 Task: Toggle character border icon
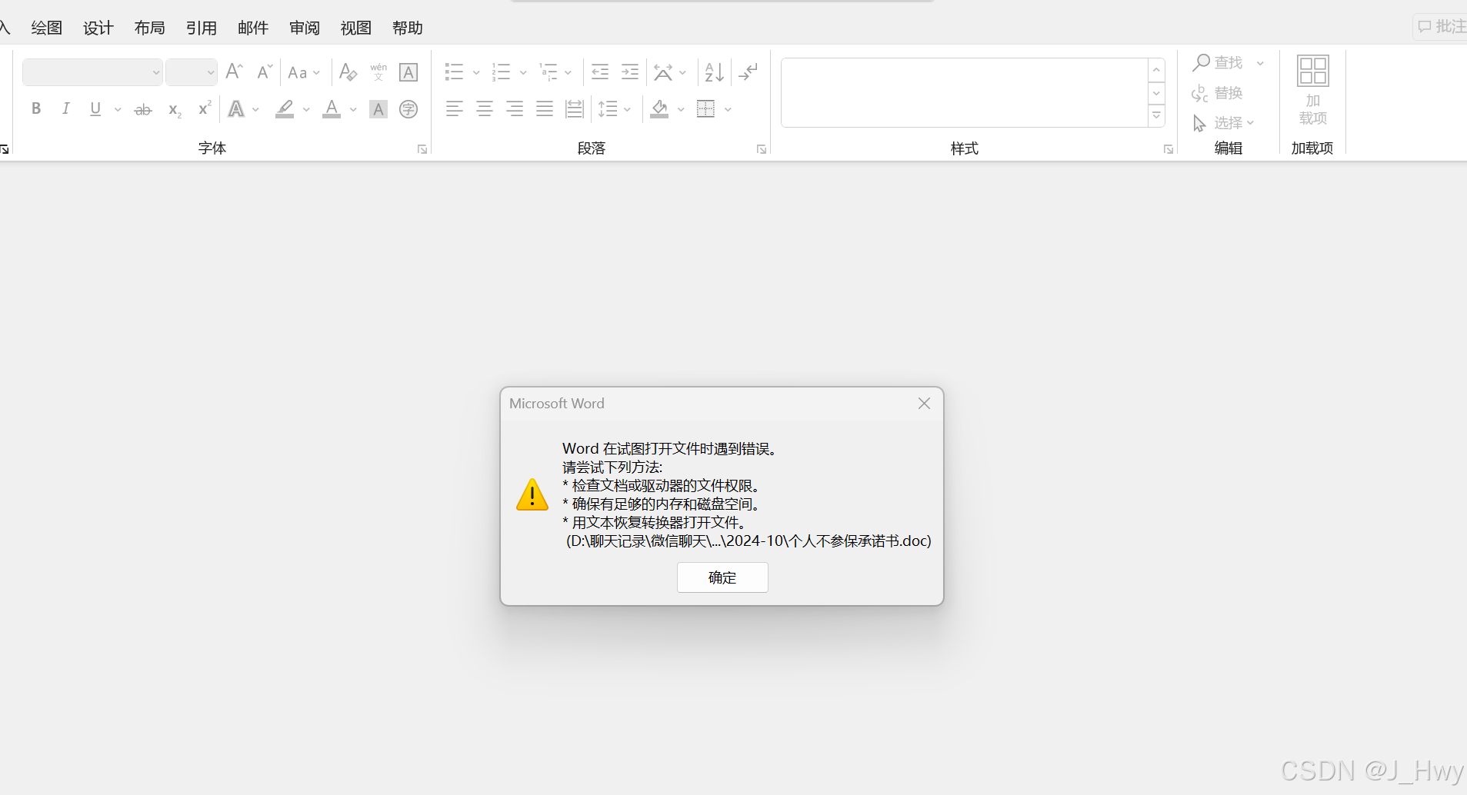[408, 72]
